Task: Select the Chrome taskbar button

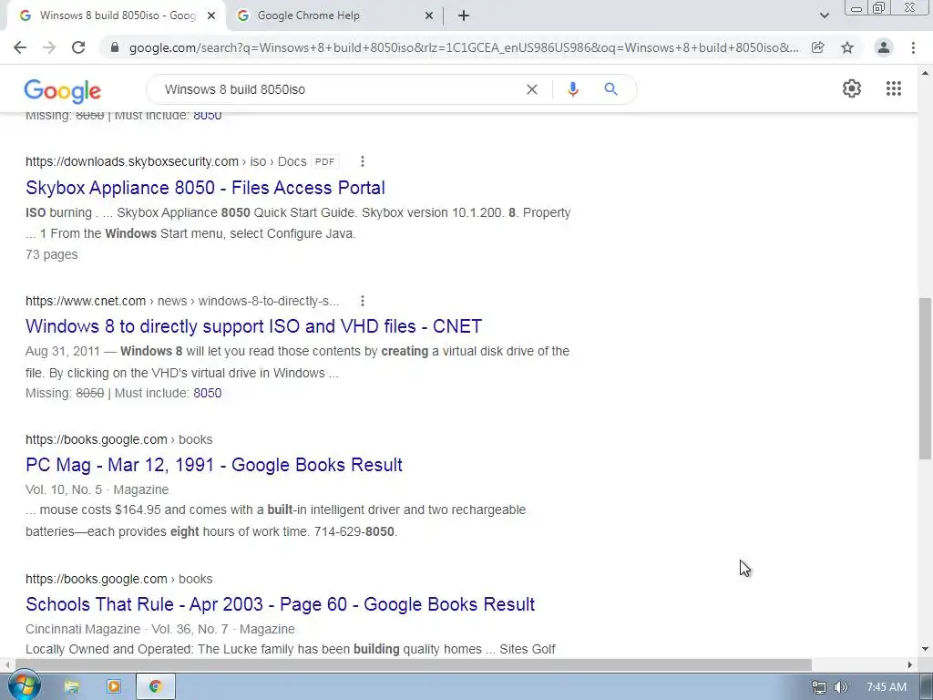Action: 155,687
